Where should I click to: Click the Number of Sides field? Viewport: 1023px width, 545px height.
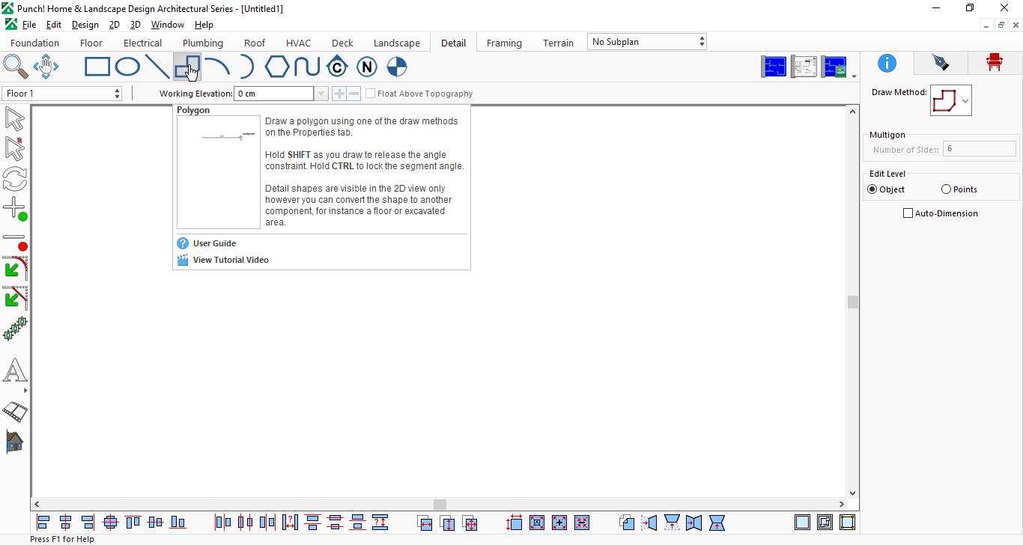979,149
